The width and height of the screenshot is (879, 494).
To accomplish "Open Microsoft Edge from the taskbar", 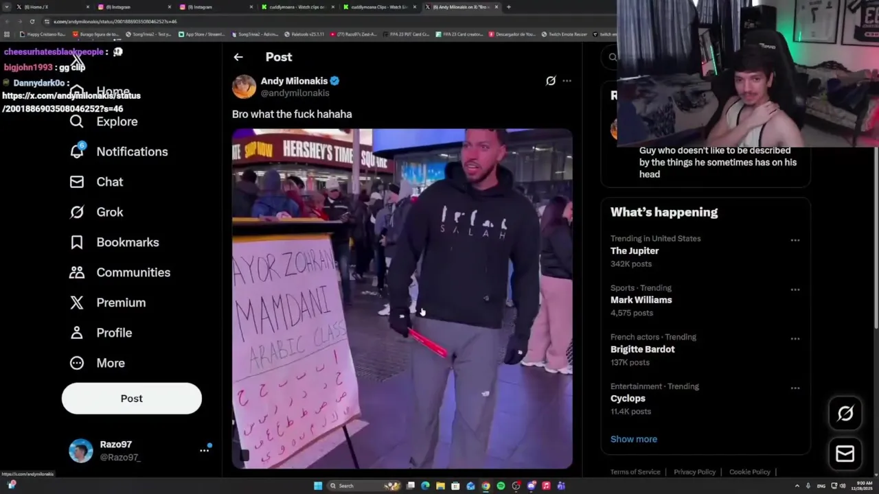I will [x=425, y=486].
